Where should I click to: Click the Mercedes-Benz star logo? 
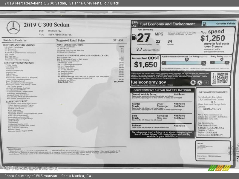click(x=13, y=27)
